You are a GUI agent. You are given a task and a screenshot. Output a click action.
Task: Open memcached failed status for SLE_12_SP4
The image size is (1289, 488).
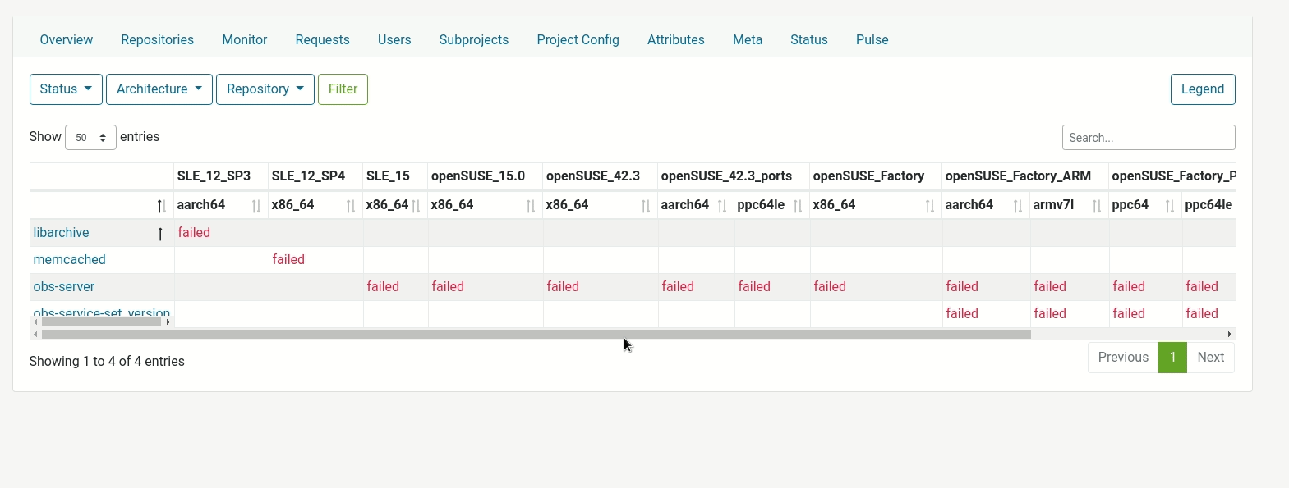pyautogui.click(x=288, y=259)
